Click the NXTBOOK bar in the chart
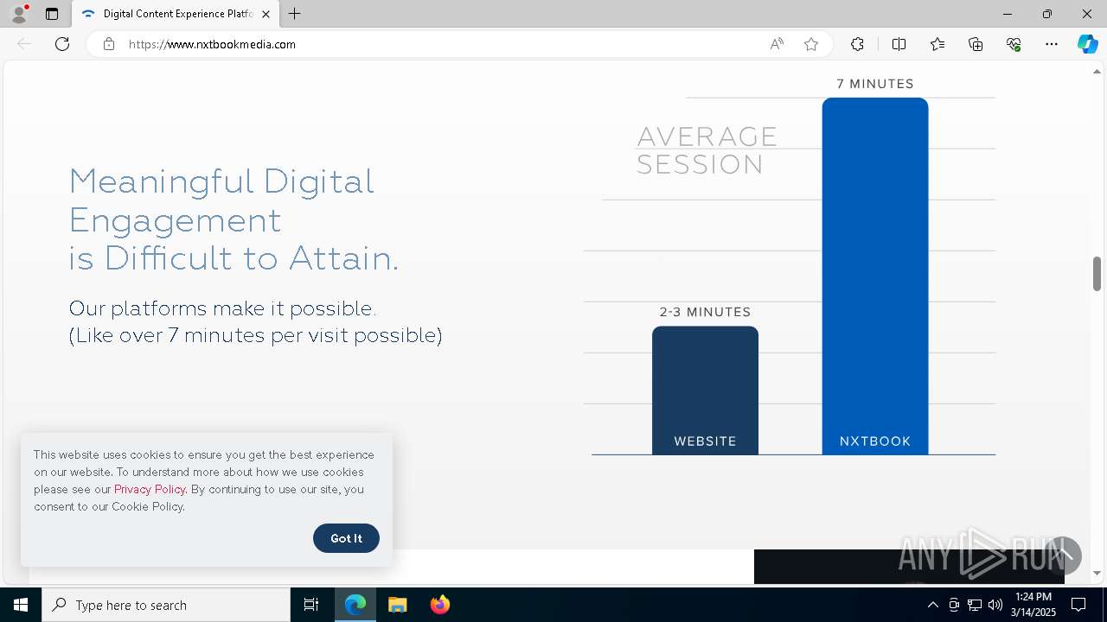 [875, 276]
